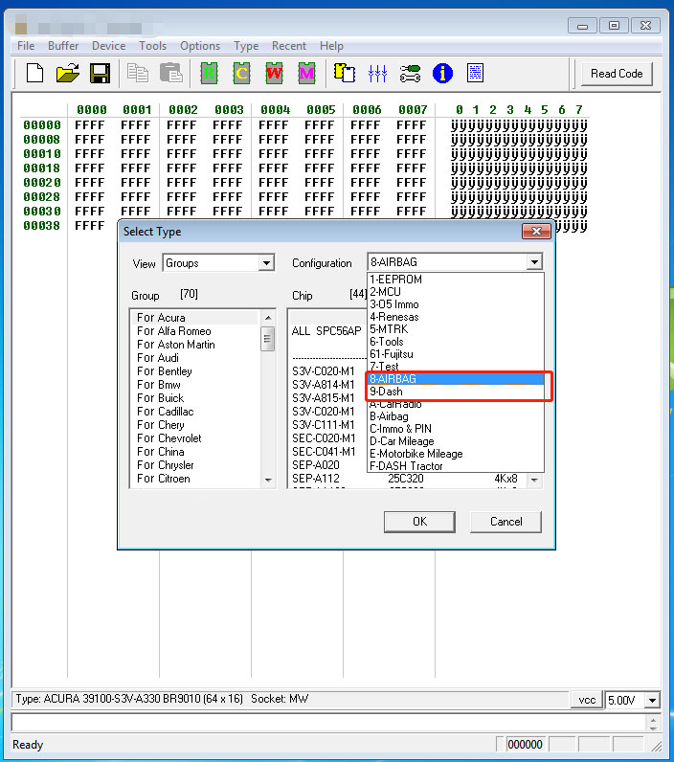
Task: Collapse the Configuration combo box arrow
Action: click(x=533, y=262)
